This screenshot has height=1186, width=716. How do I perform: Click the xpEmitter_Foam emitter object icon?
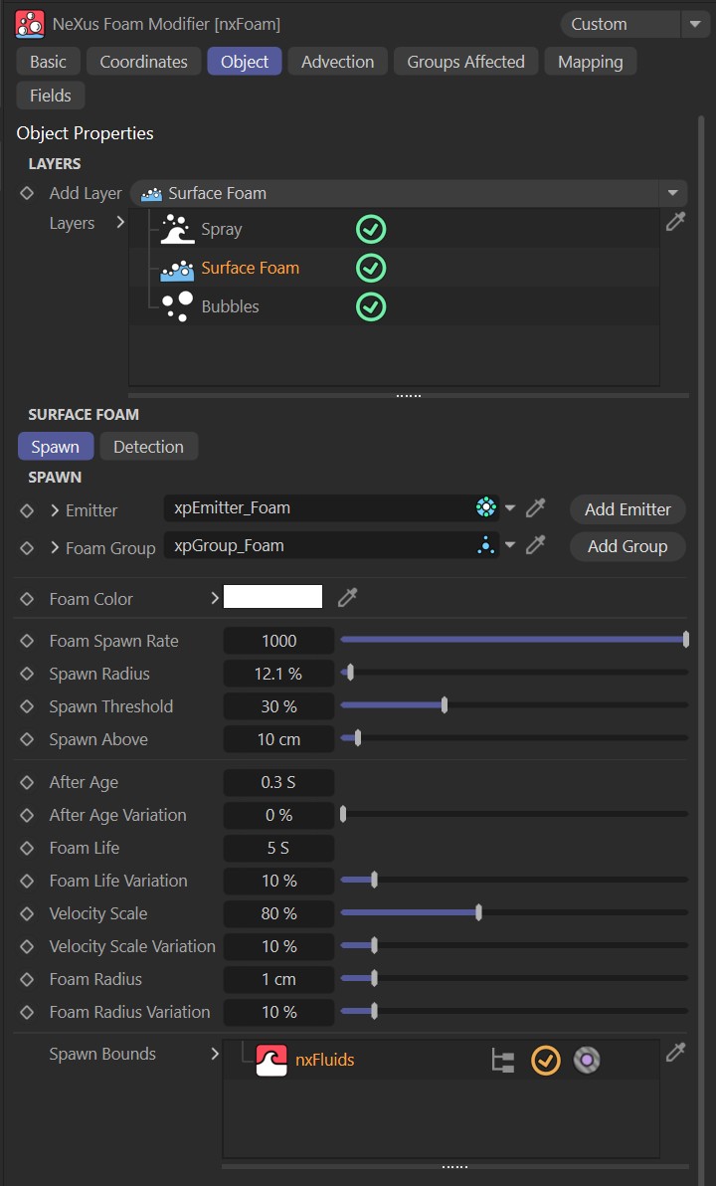[485, 508]
